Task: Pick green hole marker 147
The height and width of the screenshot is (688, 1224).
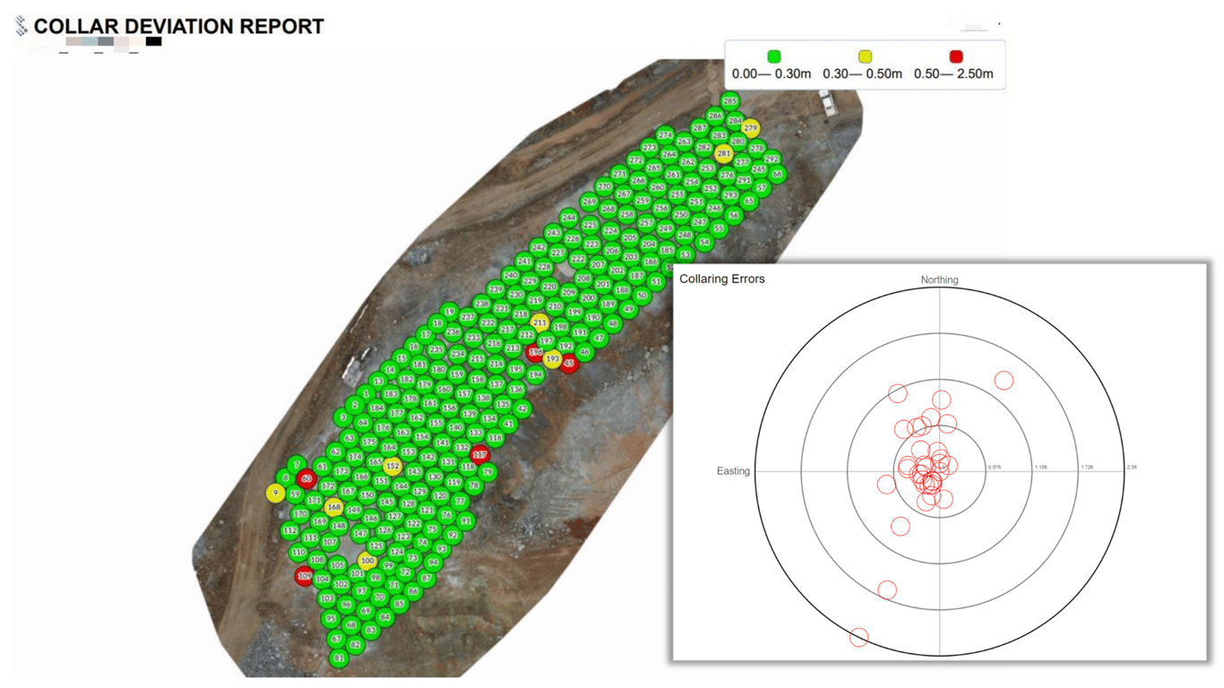Action: coord(360,534)
